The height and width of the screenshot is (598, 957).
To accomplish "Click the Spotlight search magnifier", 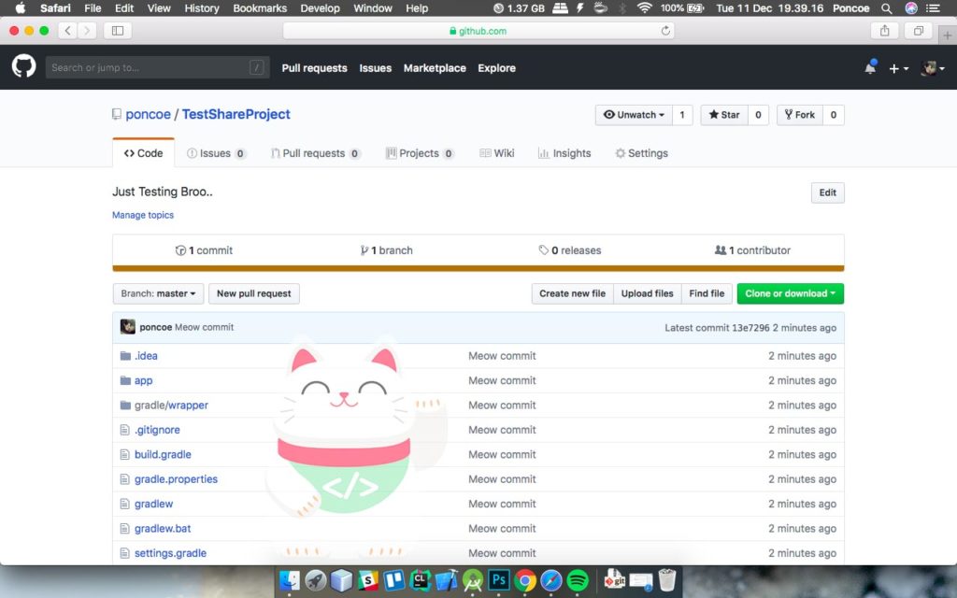I will click(887, 7).
